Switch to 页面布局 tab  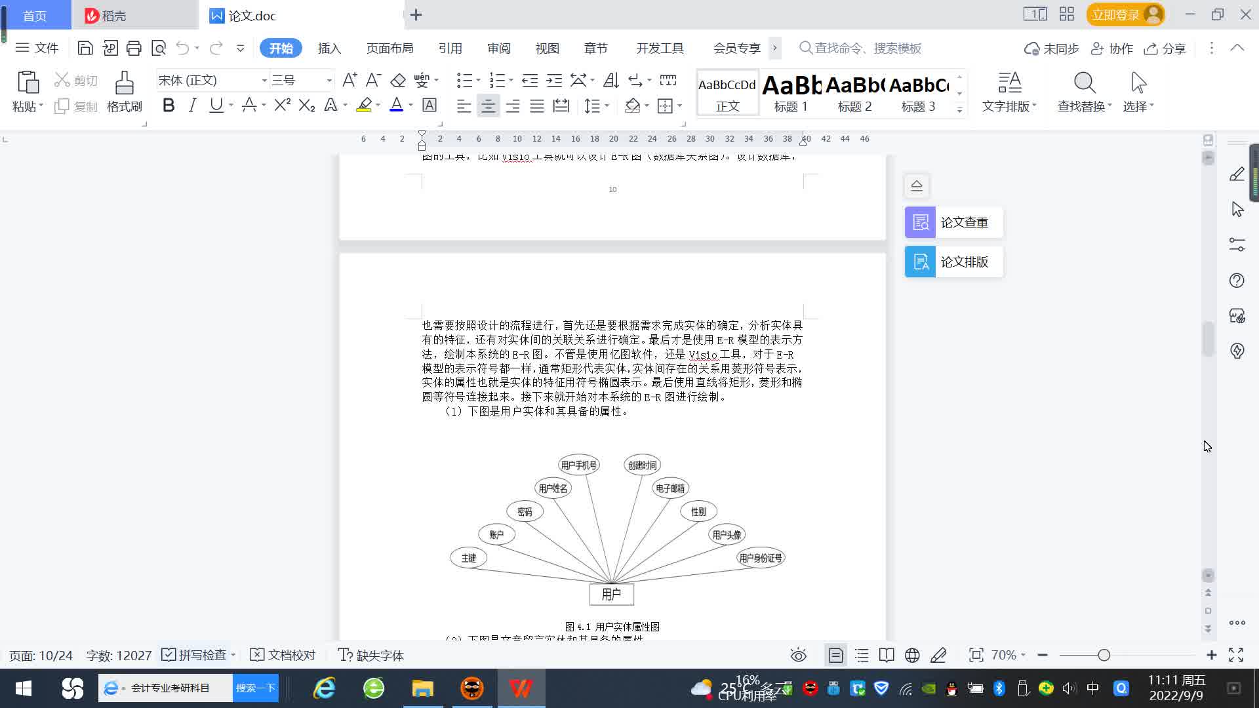[x=390, y=48]
